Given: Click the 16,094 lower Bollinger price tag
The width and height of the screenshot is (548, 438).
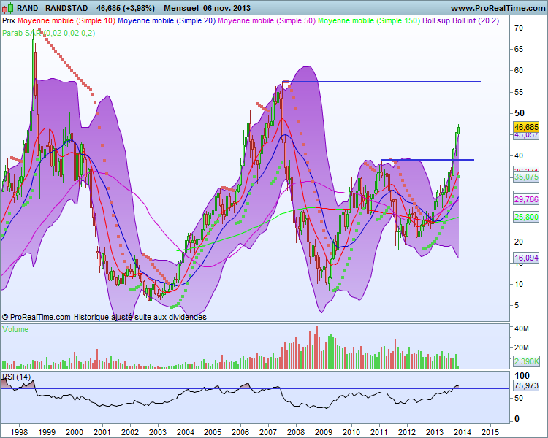Looking at the screenshot, I should pos(526,258).
